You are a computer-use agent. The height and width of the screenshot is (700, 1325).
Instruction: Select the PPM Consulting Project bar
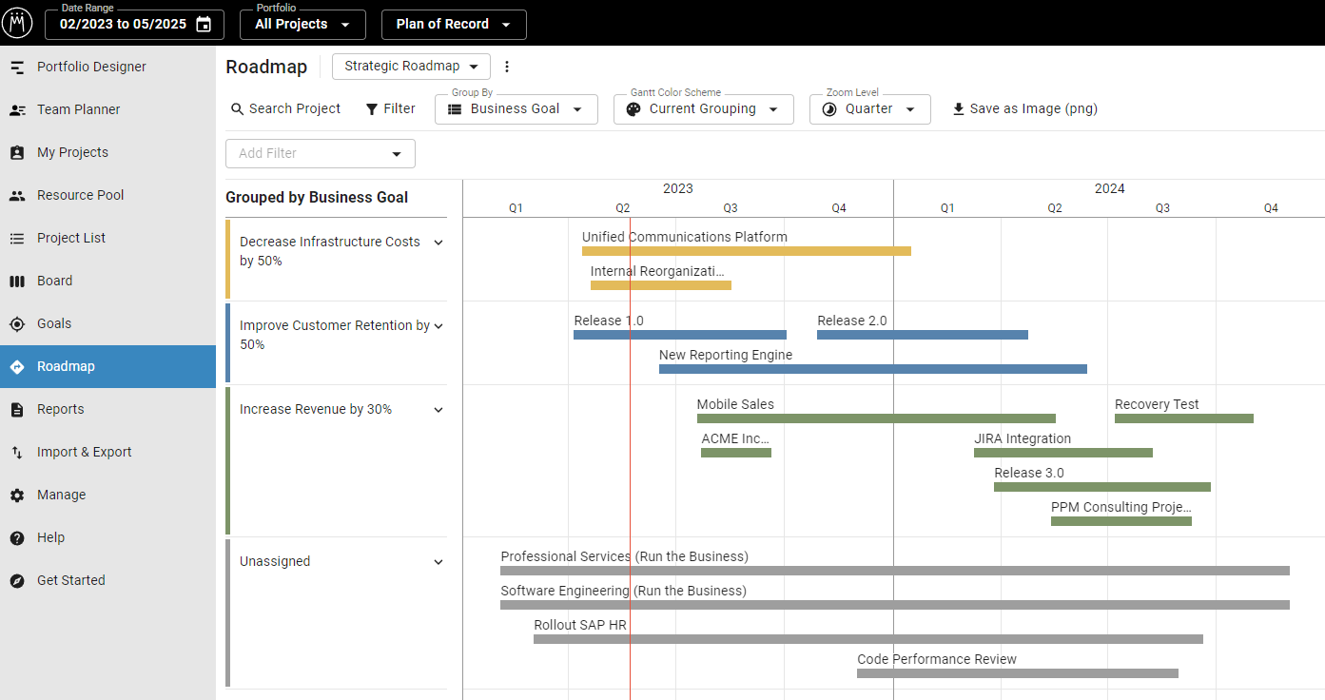coord(1121,521)
